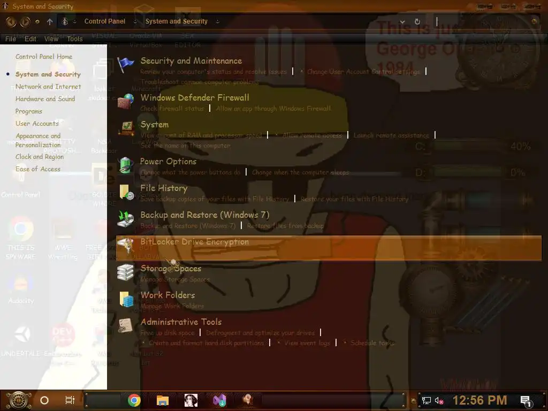Click Free up disk space link
548x411 pixels.
(x=168, y=333)
